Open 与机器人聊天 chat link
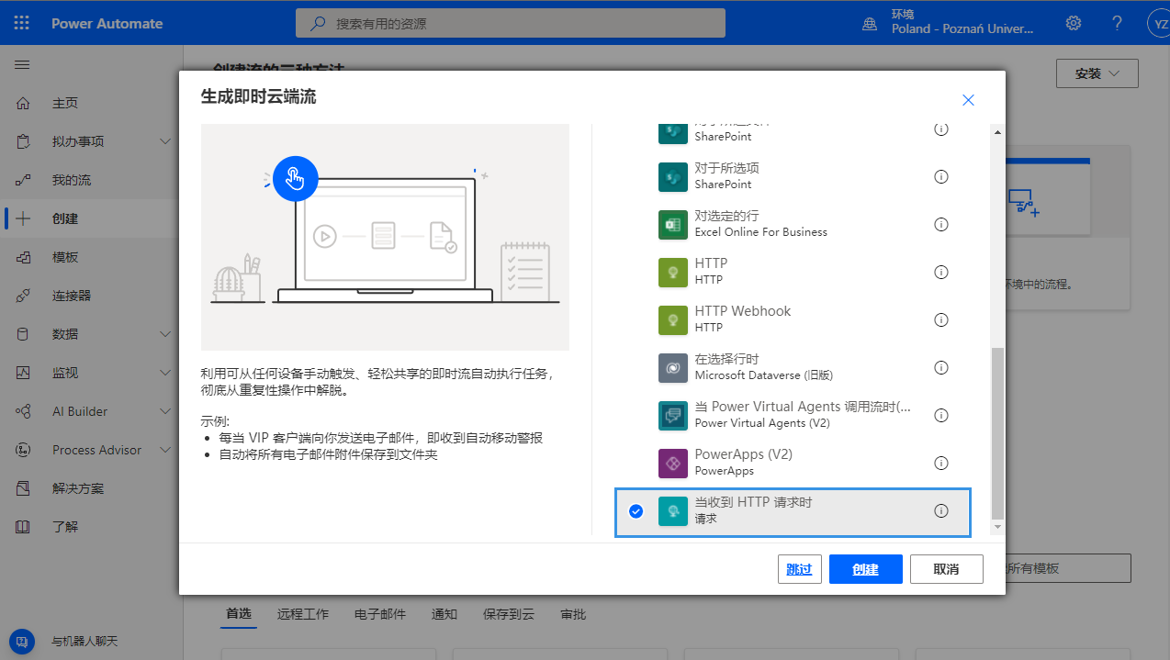 84,641
